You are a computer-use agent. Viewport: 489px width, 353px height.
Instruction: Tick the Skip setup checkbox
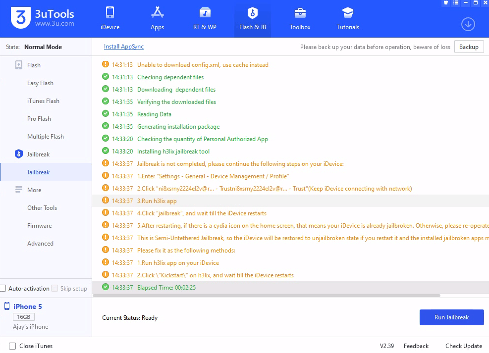pyautogui.click(x=54, y=288)
